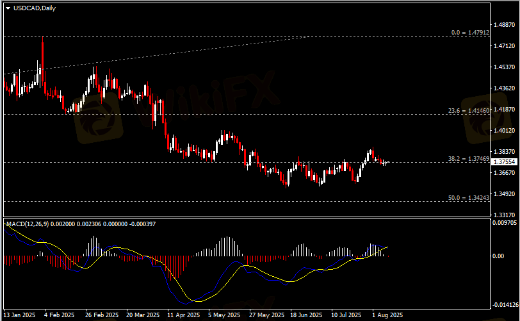Viewport: 520px width, 321px height.
Task: Click the 27 May 2025 date marker
Action: [x=266, y=315]
